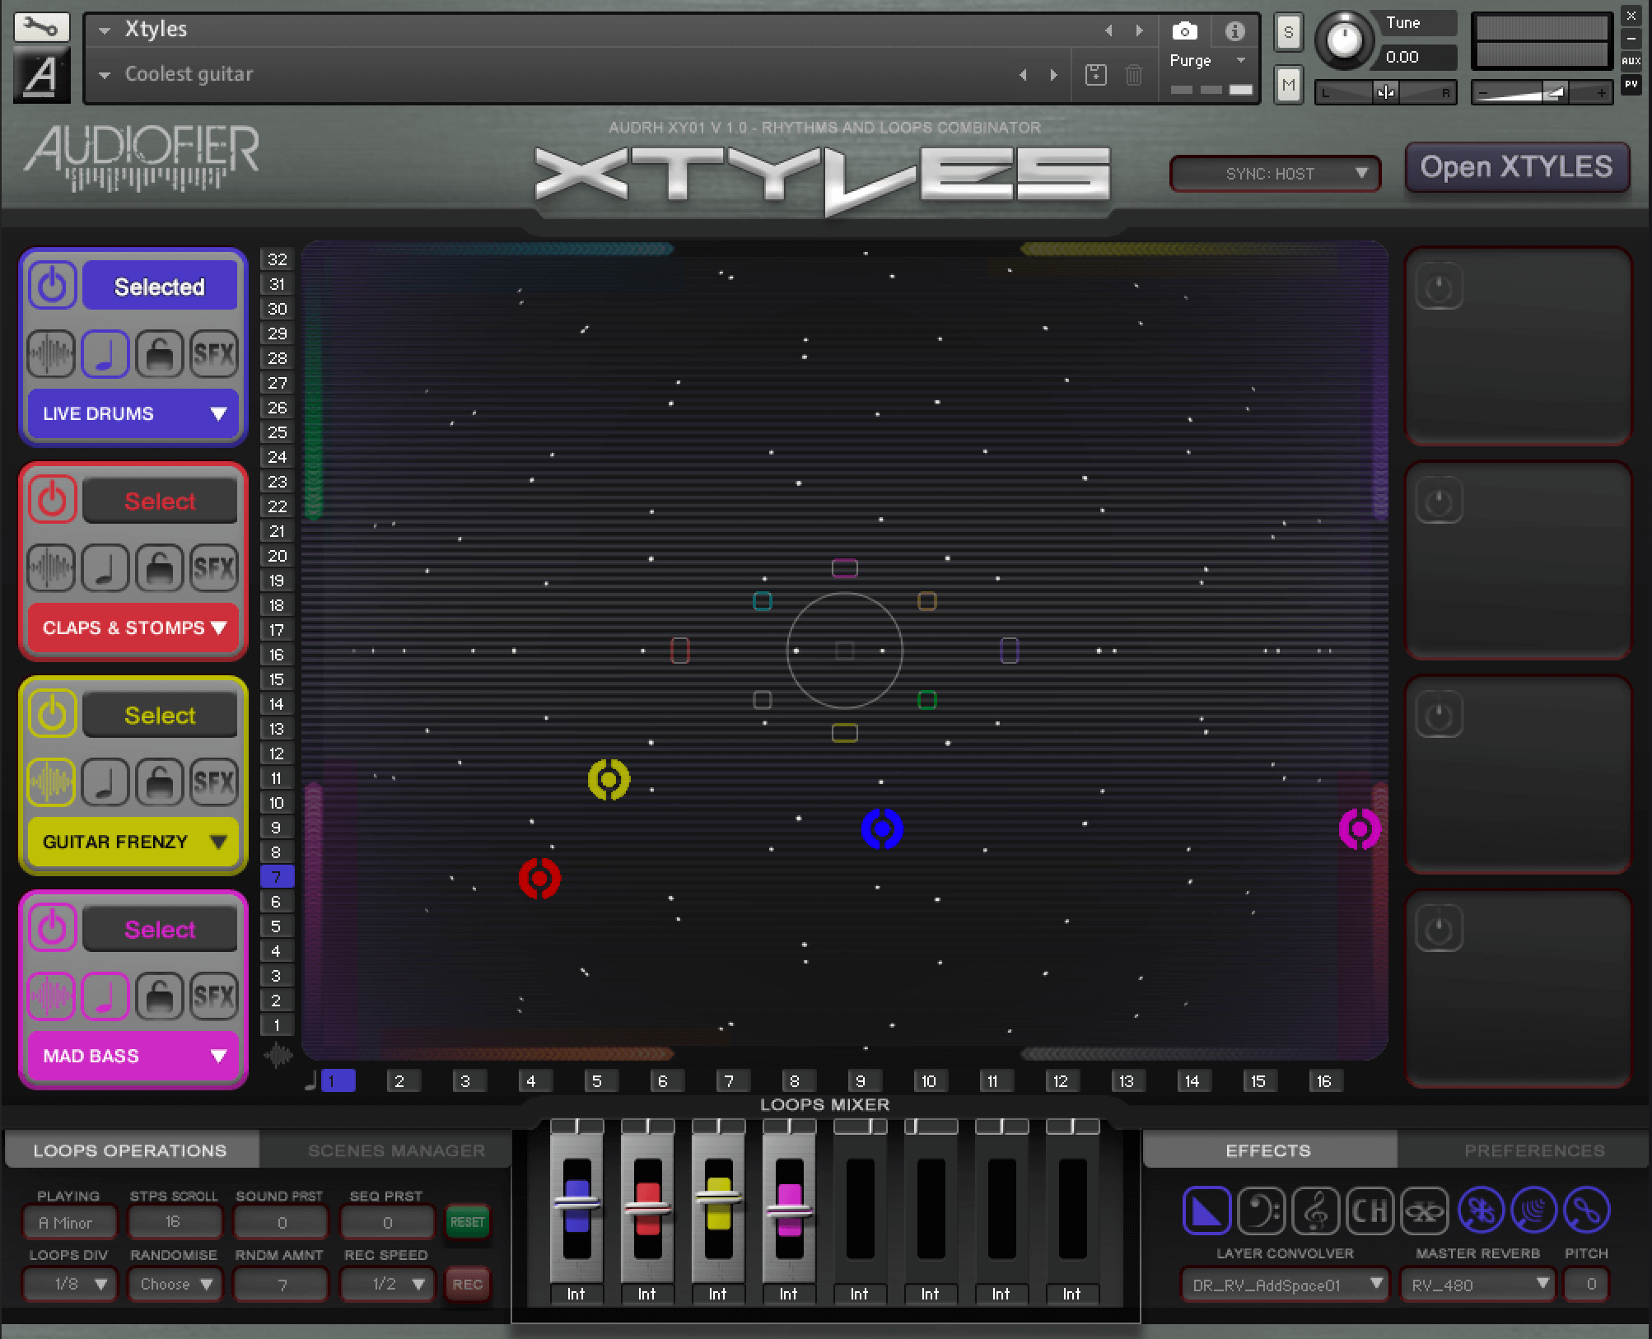The height and width of the screenshot is (1339, 1652).
Task: Mute the instrument with the M button
Action: pyautogui.click(x=1288, y=84)
